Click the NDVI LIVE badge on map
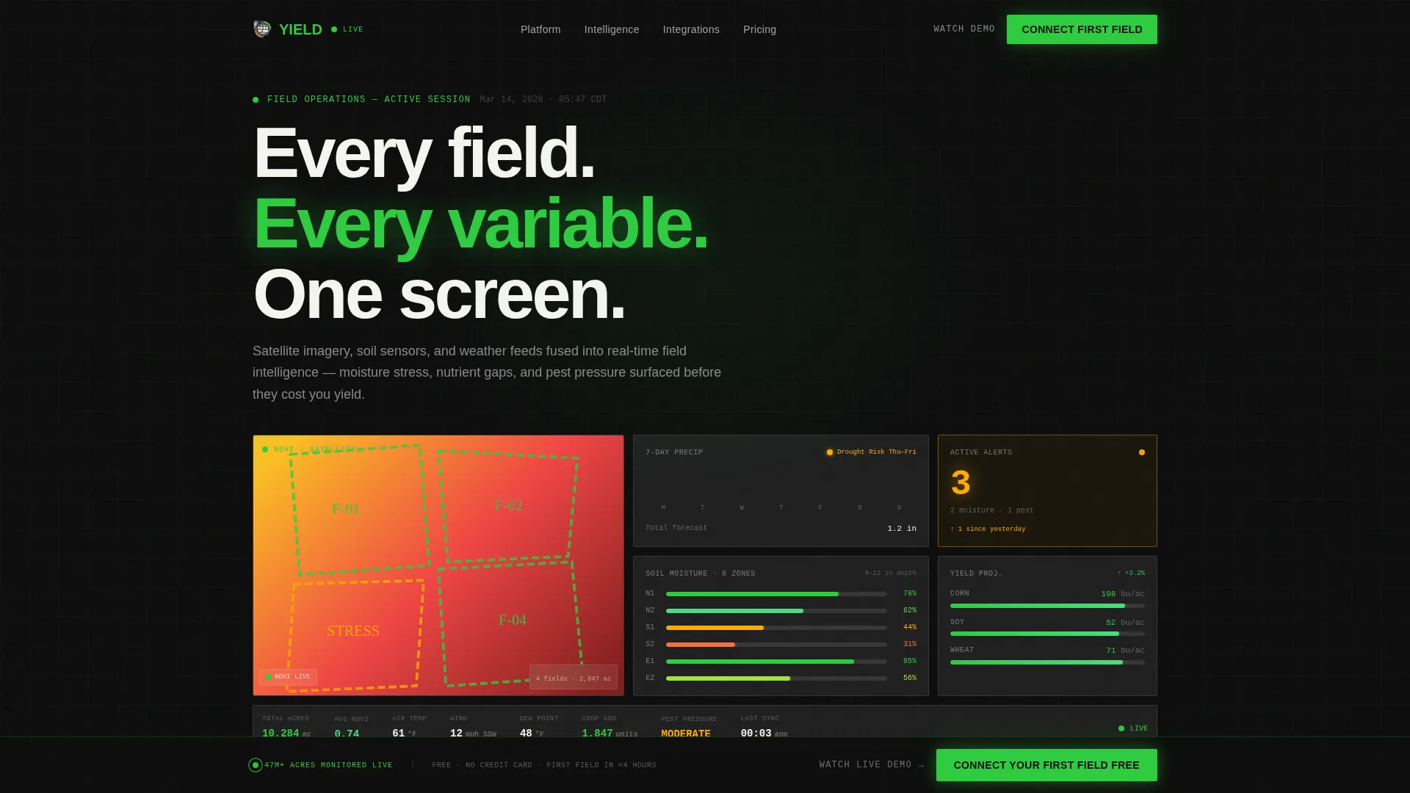1410x793 pixels. click(288, 677)
